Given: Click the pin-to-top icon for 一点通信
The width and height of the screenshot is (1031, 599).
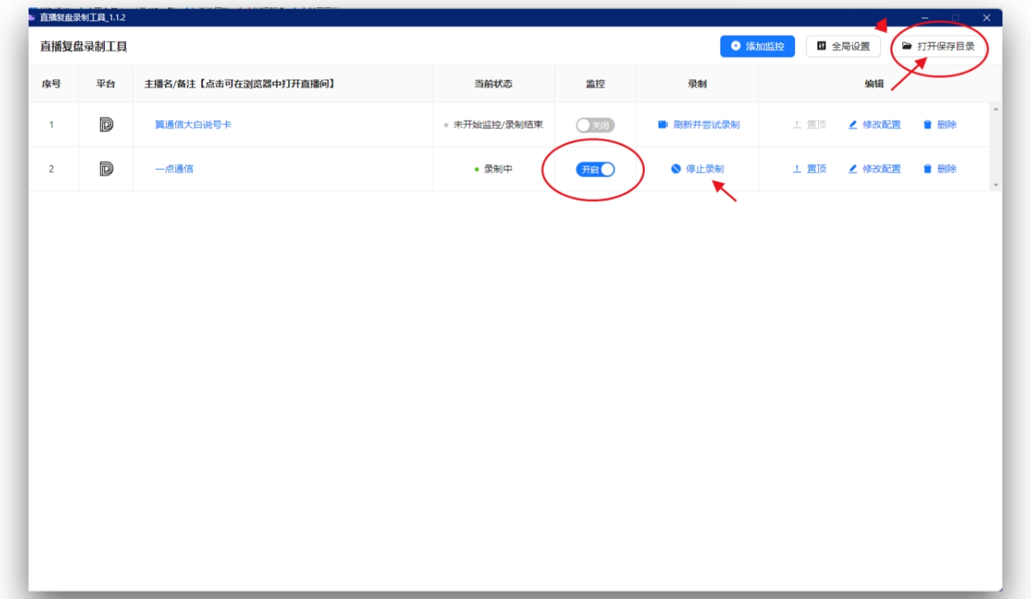Looking at the screenshot, I should [x=797, y=169].
